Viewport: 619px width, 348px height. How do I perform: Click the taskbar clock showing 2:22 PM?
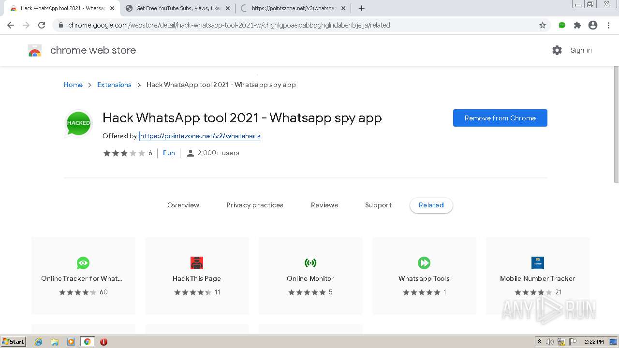(594, 342)
